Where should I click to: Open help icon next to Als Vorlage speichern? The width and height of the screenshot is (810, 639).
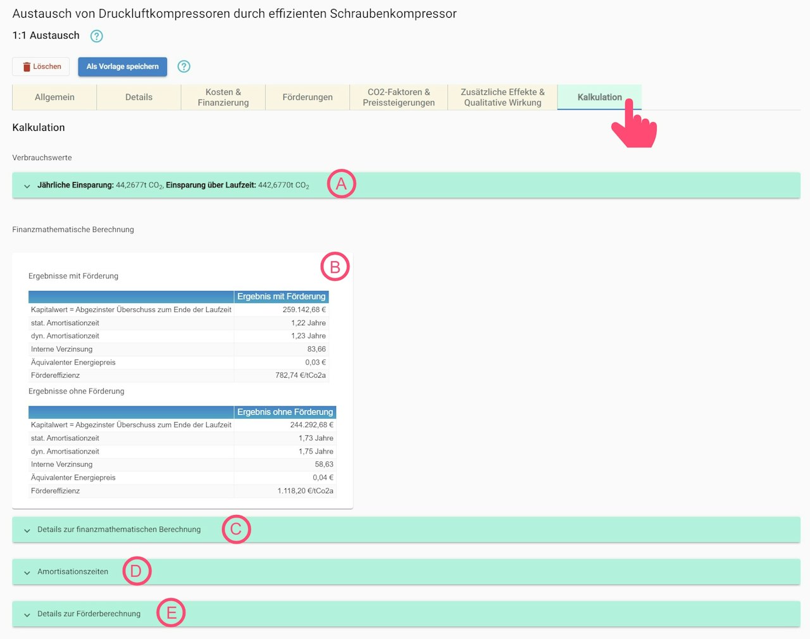184,66
